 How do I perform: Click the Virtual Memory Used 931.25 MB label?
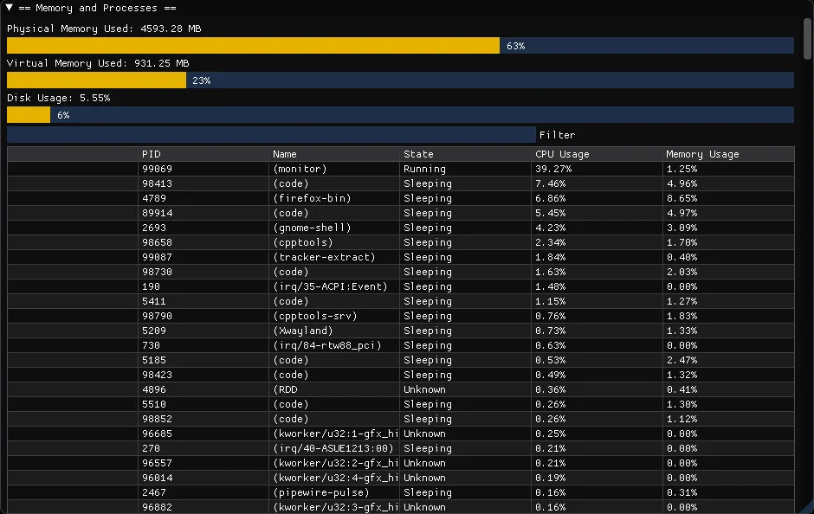point(98,63)
